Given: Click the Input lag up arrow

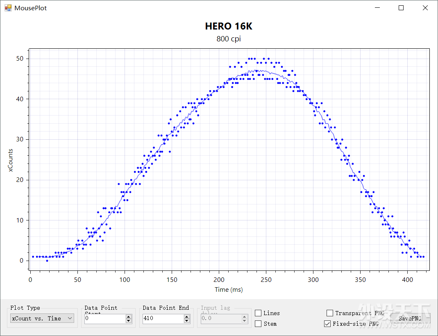Looking at the screenshot, I should 245,317.
